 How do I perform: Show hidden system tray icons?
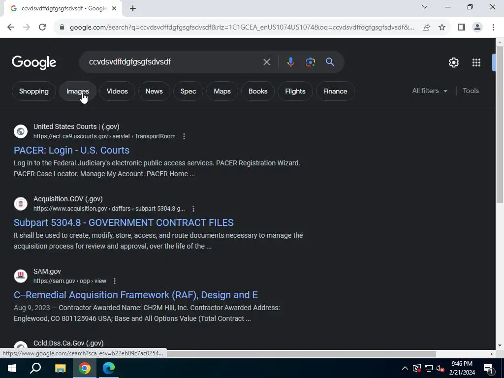tap(405, 368)
